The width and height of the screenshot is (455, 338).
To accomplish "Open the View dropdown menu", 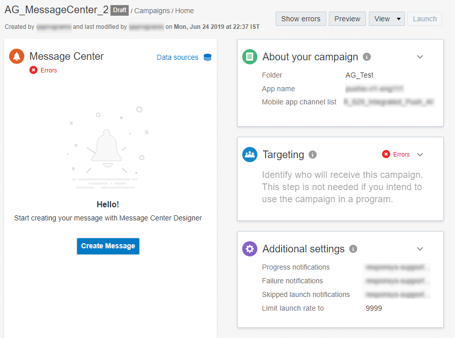I will (x=387, y=19).
